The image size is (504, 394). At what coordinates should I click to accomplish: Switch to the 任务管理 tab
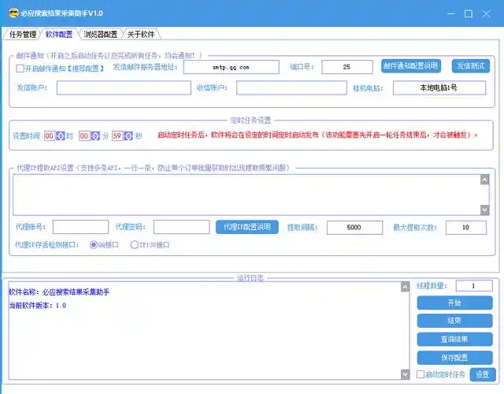tap(23, 34)
